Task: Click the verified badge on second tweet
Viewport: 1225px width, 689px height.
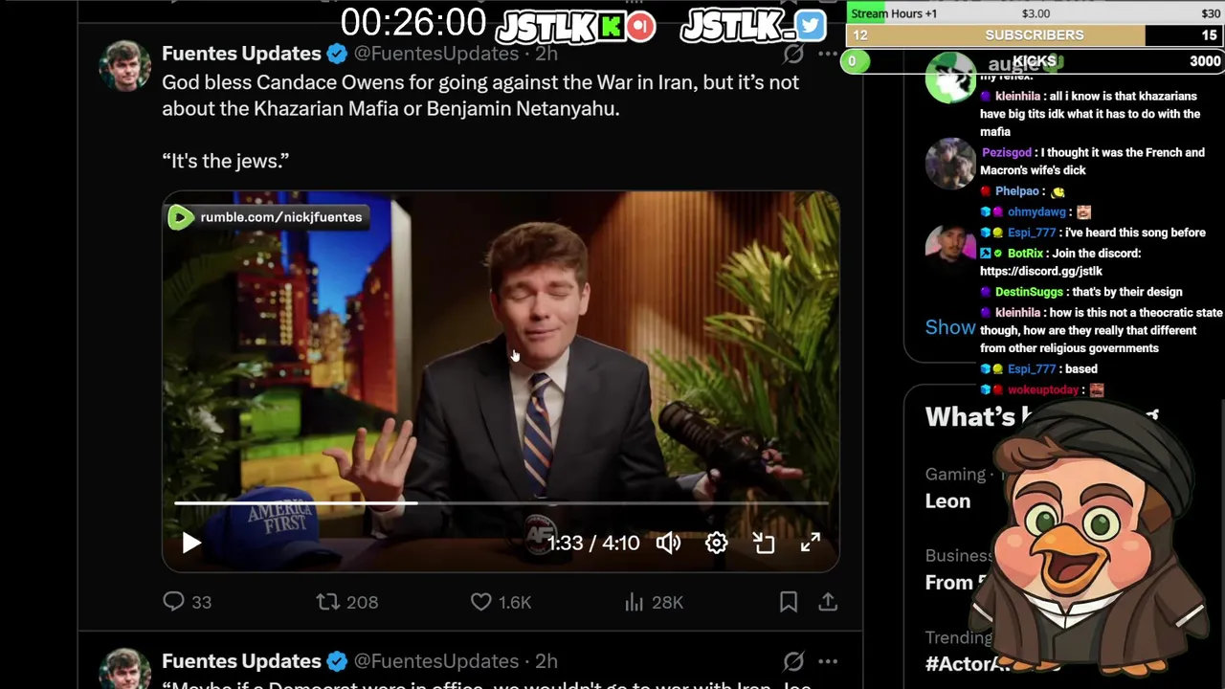Action: click(337, 661)
